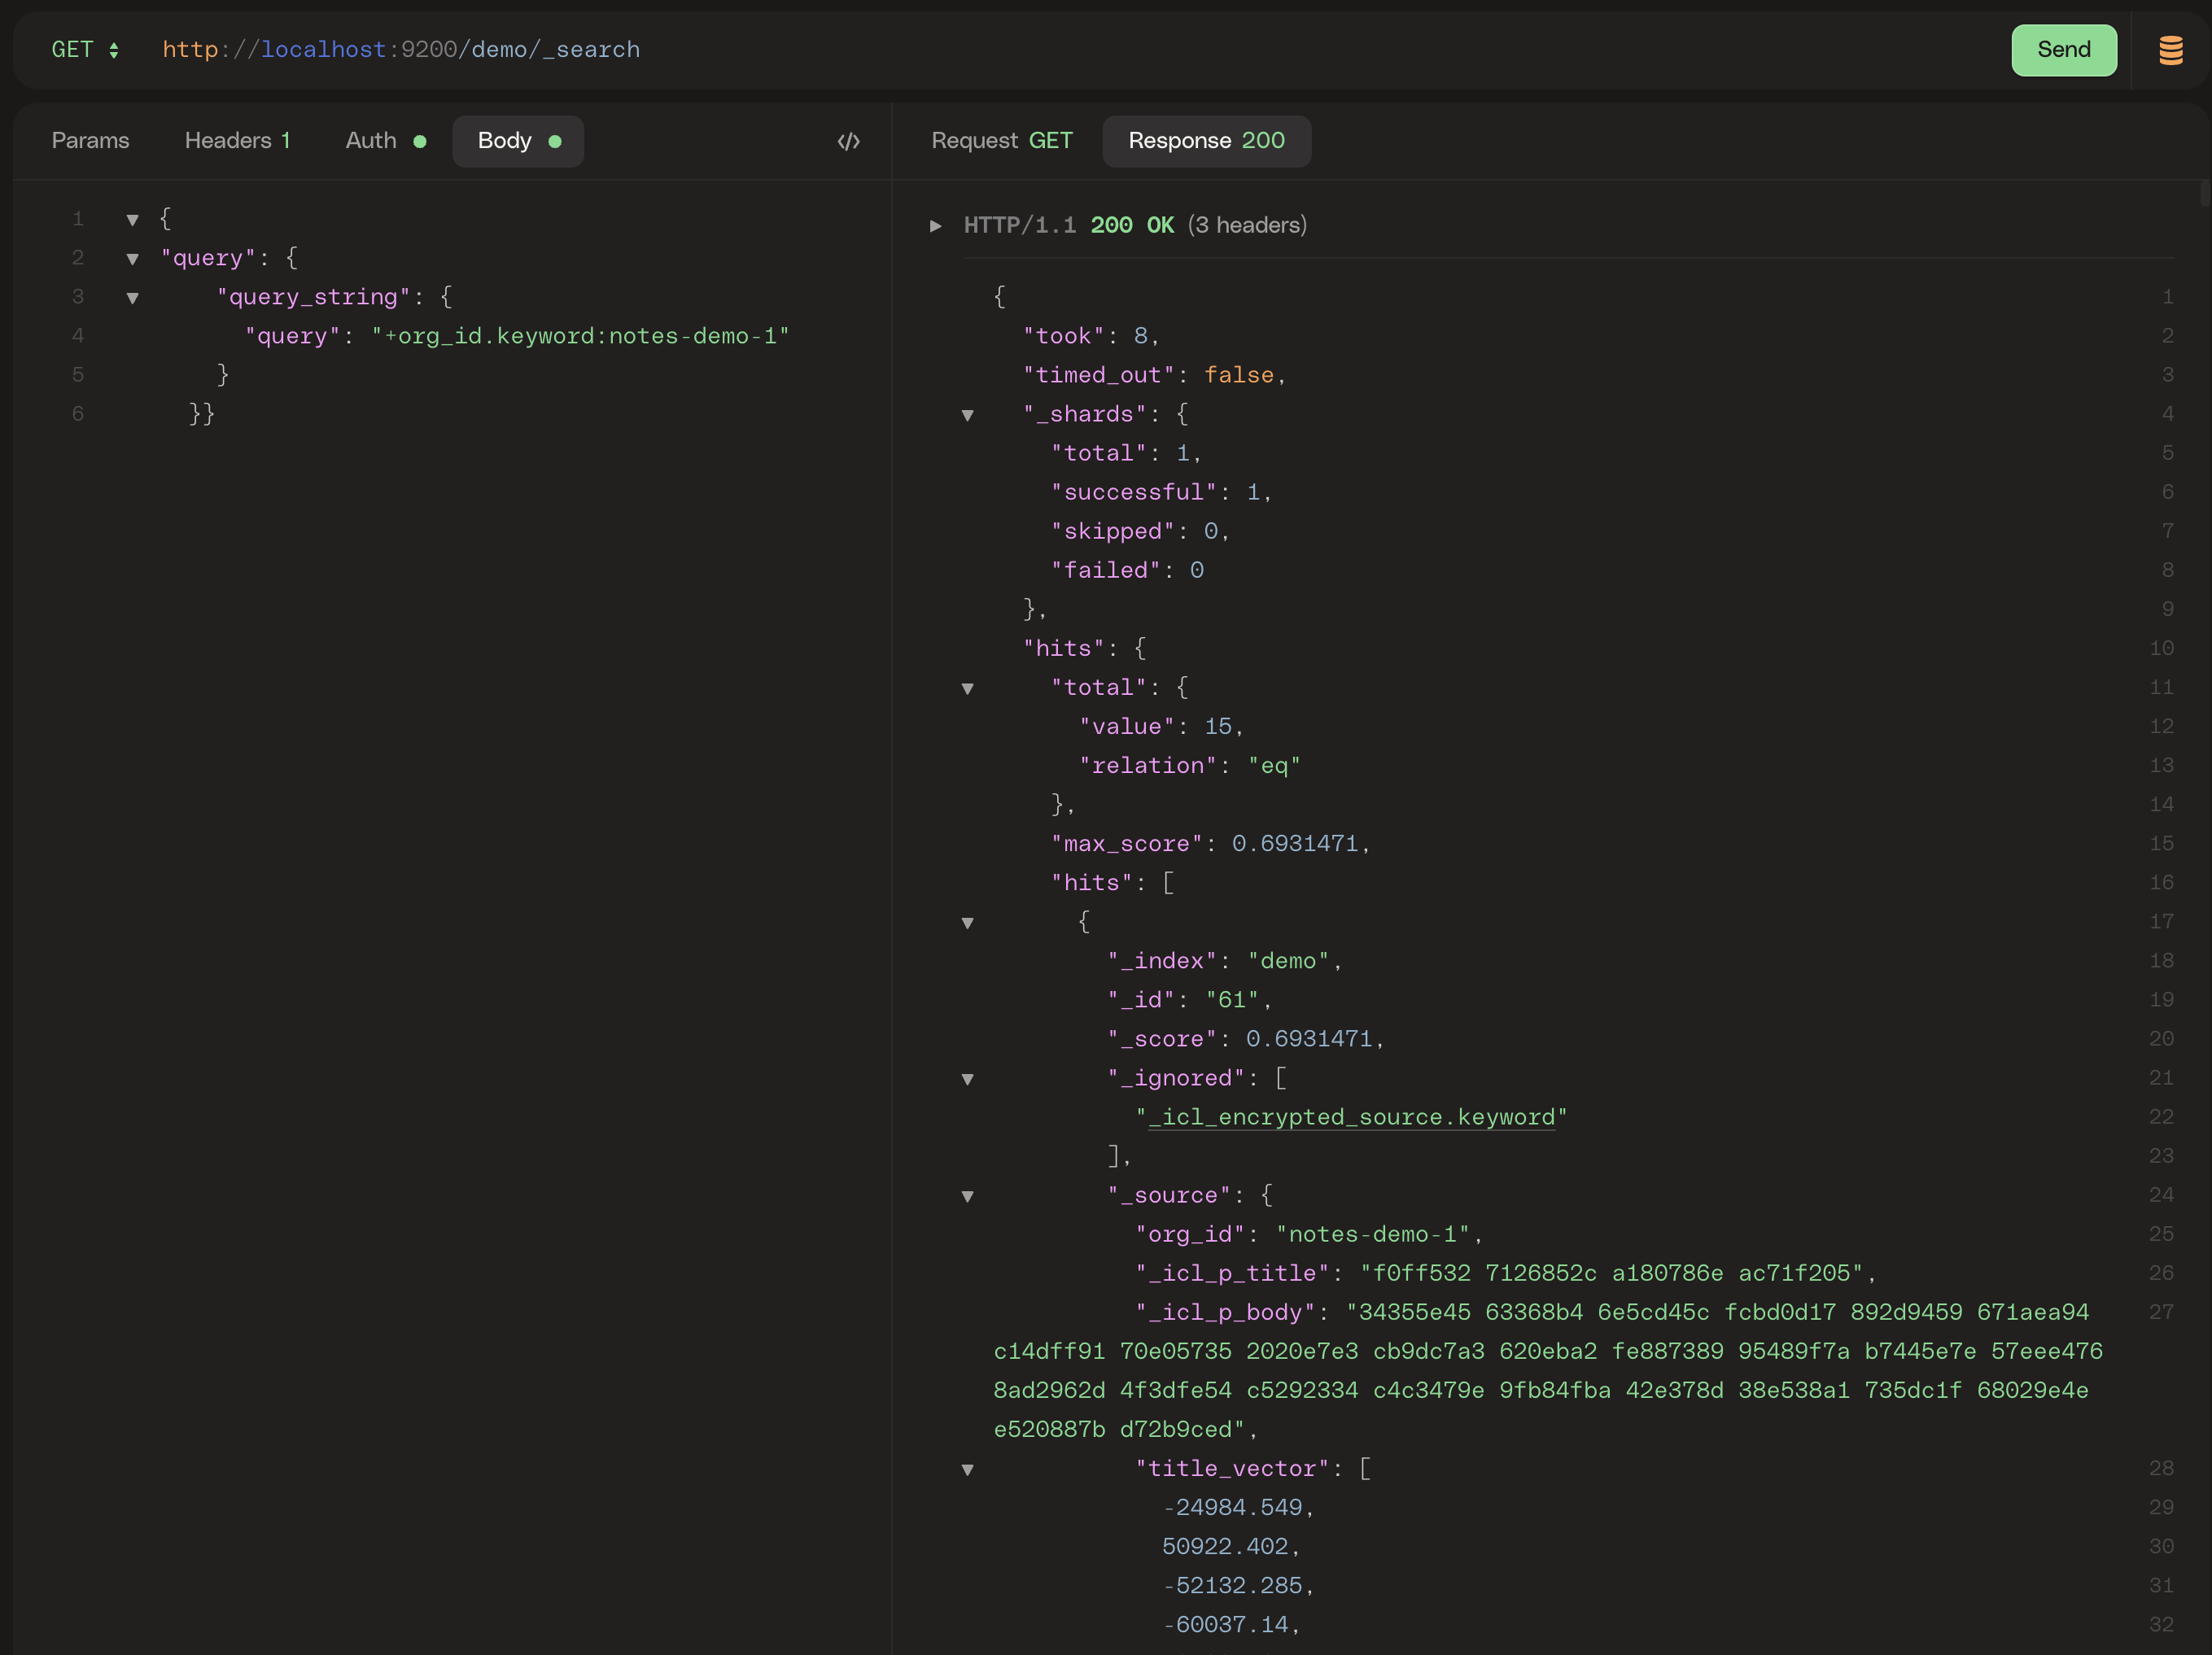
Task: Click the "skipped": 0 line
Action: 1139,531
